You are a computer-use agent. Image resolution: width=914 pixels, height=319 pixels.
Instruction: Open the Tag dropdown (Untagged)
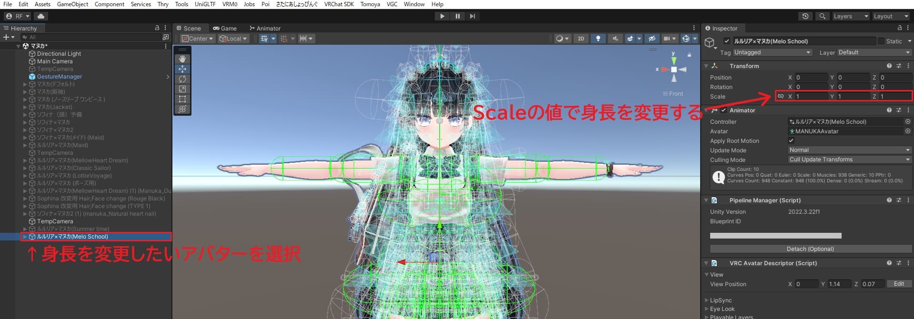tap(772, 52)
